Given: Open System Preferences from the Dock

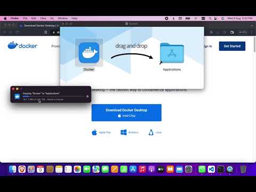Looking at the screenshot, I should coord(188,169).
